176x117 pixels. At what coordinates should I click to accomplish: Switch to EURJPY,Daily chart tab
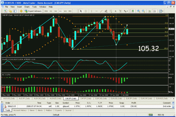click(x=132, y=98)
